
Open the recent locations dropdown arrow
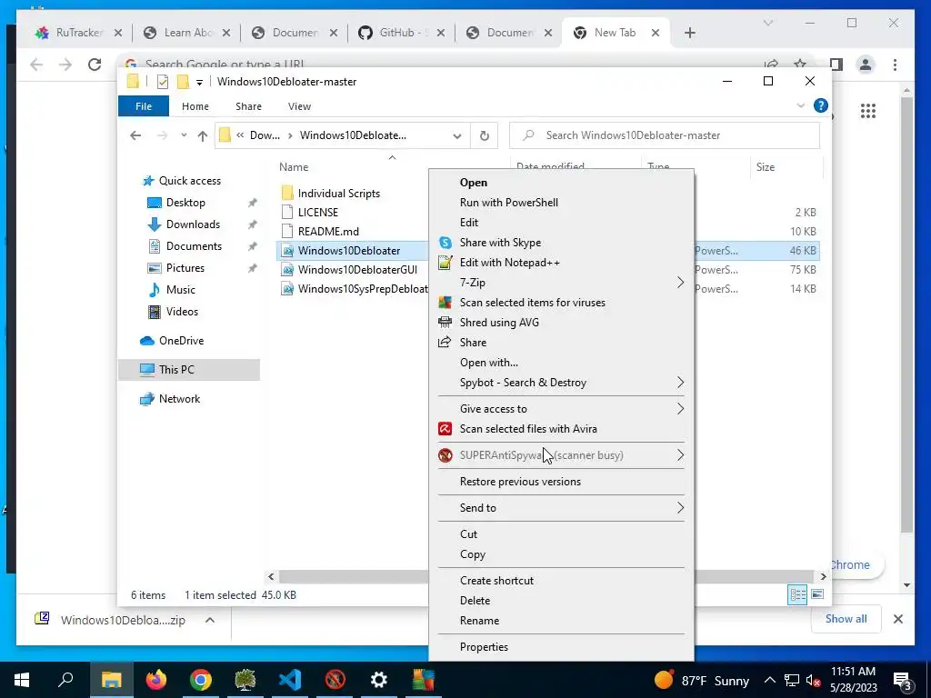pos(184,136)
